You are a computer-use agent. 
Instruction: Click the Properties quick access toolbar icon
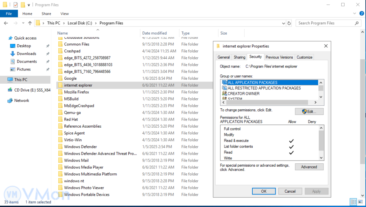click(x=15, y=5)
